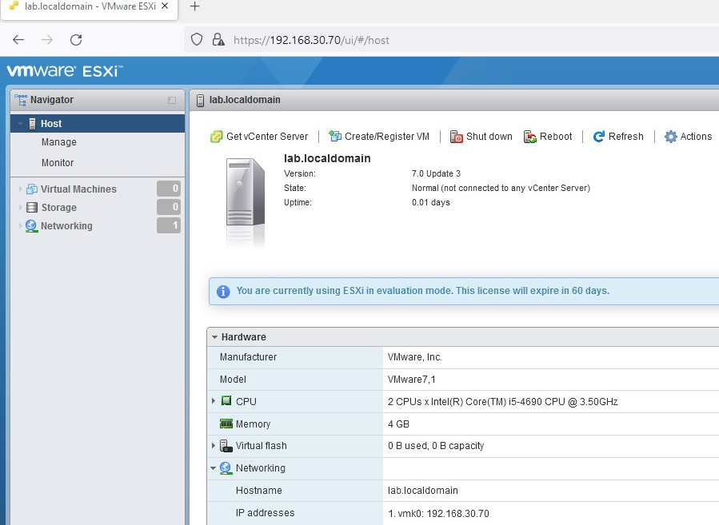The image size is (719, 525).
Task: Click the Shut down icon
Action: (456, 137)
